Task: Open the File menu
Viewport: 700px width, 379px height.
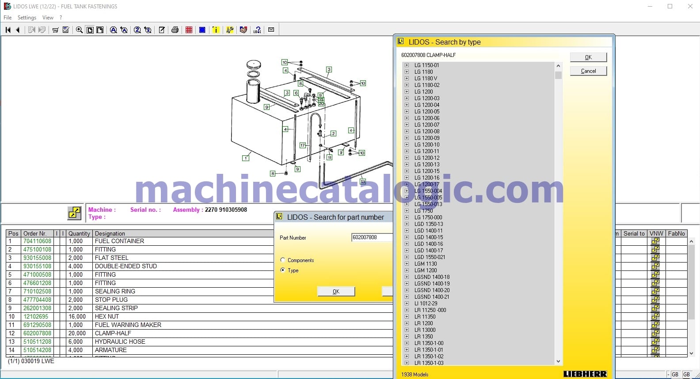Action: (8, 18)
